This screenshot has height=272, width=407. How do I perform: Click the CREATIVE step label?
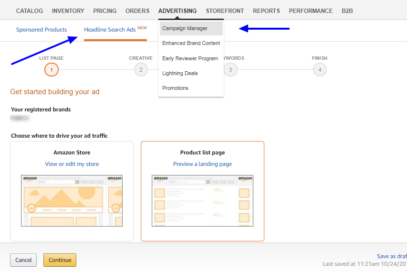[x=141, y=58]
